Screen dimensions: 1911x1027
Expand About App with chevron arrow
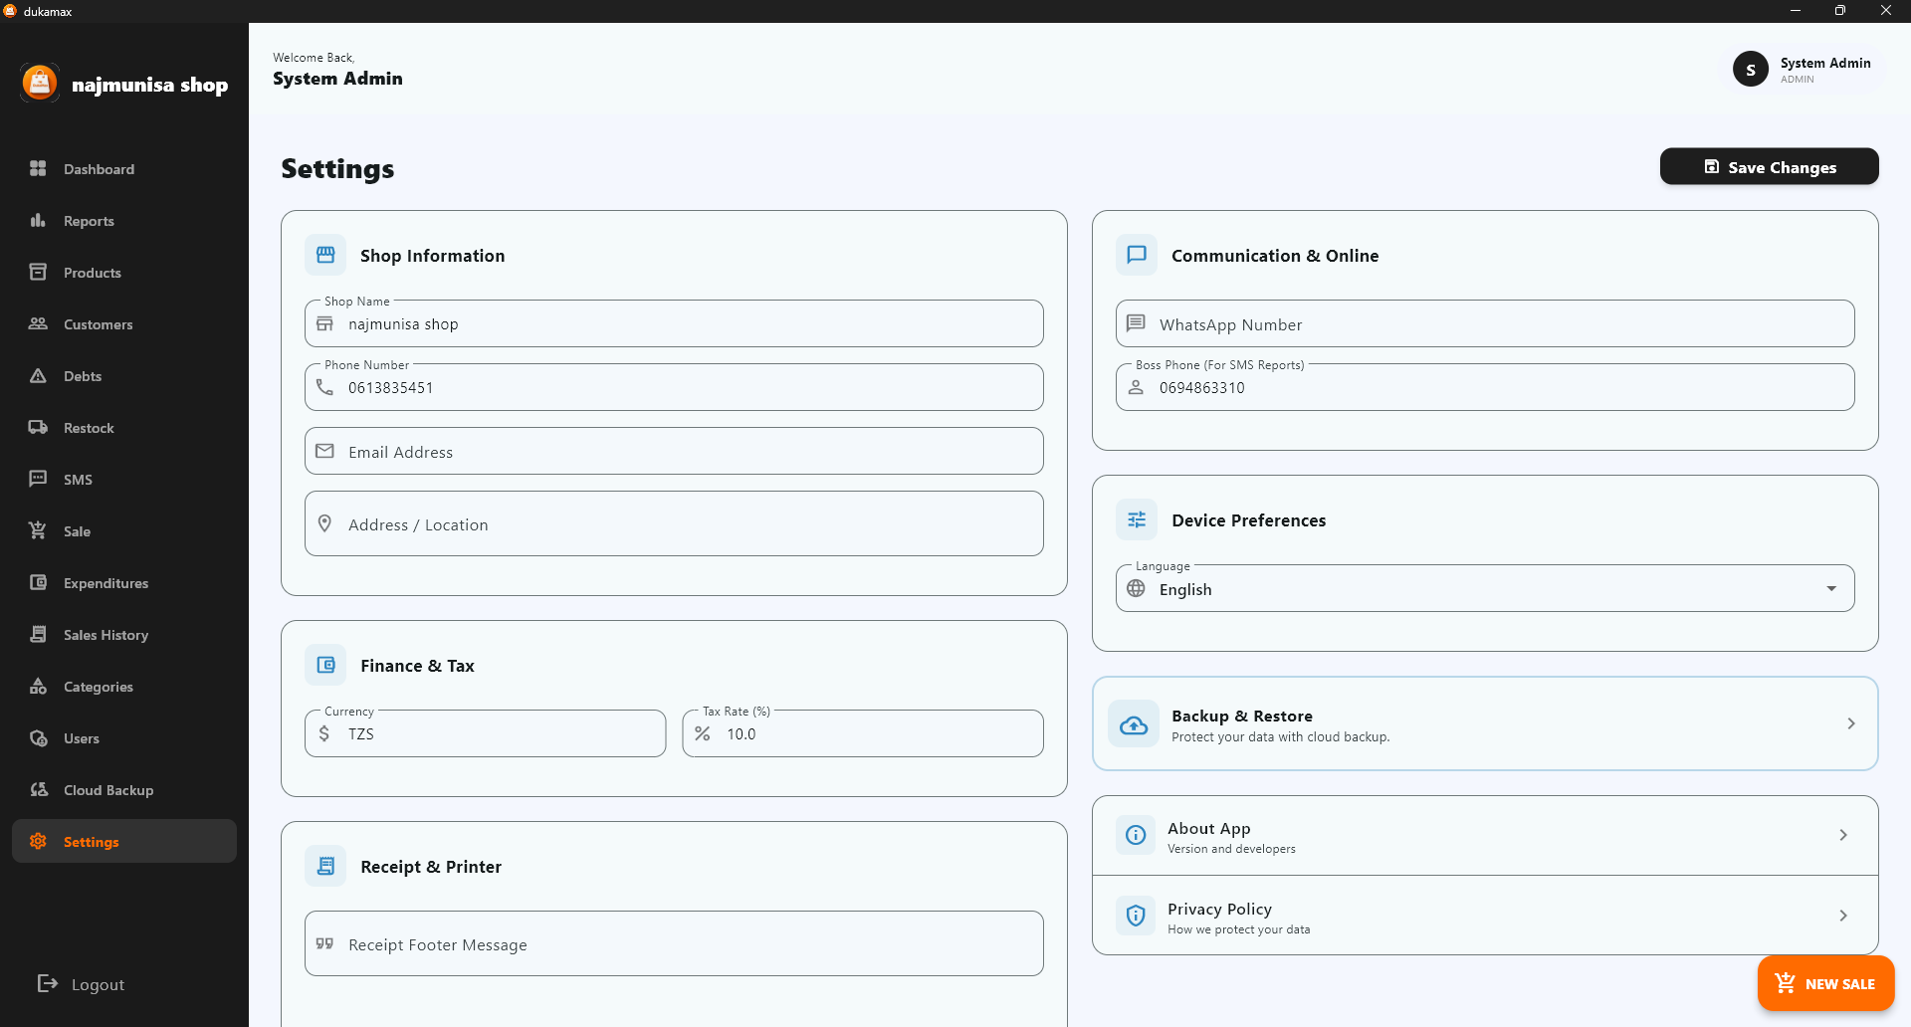click(x=1843, y=835)
